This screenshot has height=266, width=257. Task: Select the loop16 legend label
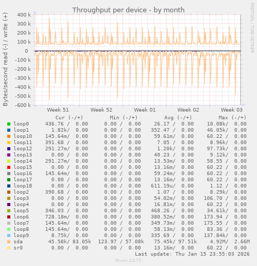(x=23, y=174)
